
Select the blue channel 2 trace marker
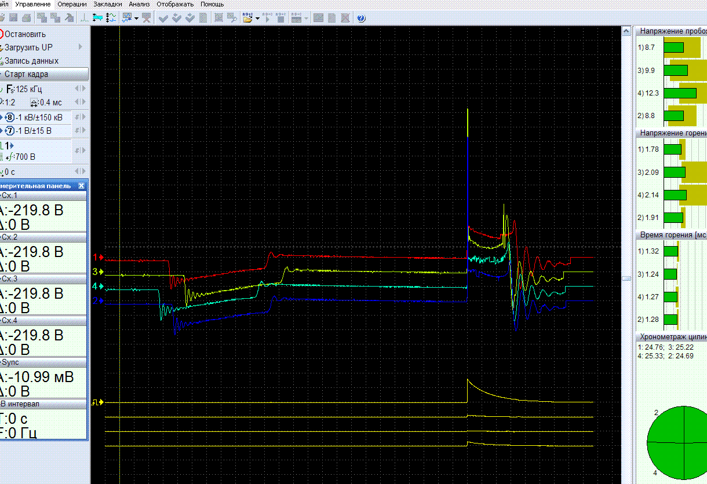[98, 300]
